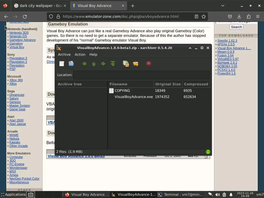
Task: Click the xarchiver window title icon
Action: coord(59,48)
